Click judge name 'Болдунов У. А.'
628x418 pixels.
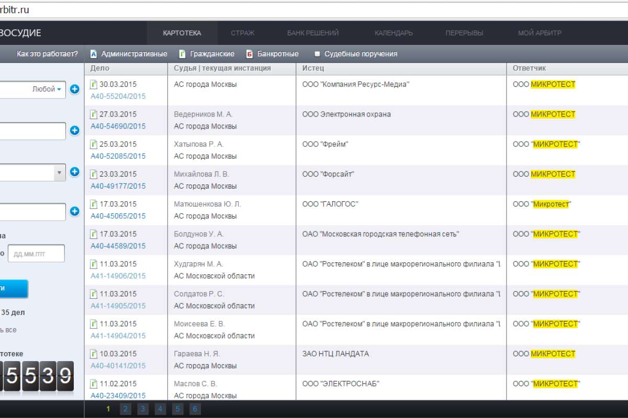coord(199,234)
